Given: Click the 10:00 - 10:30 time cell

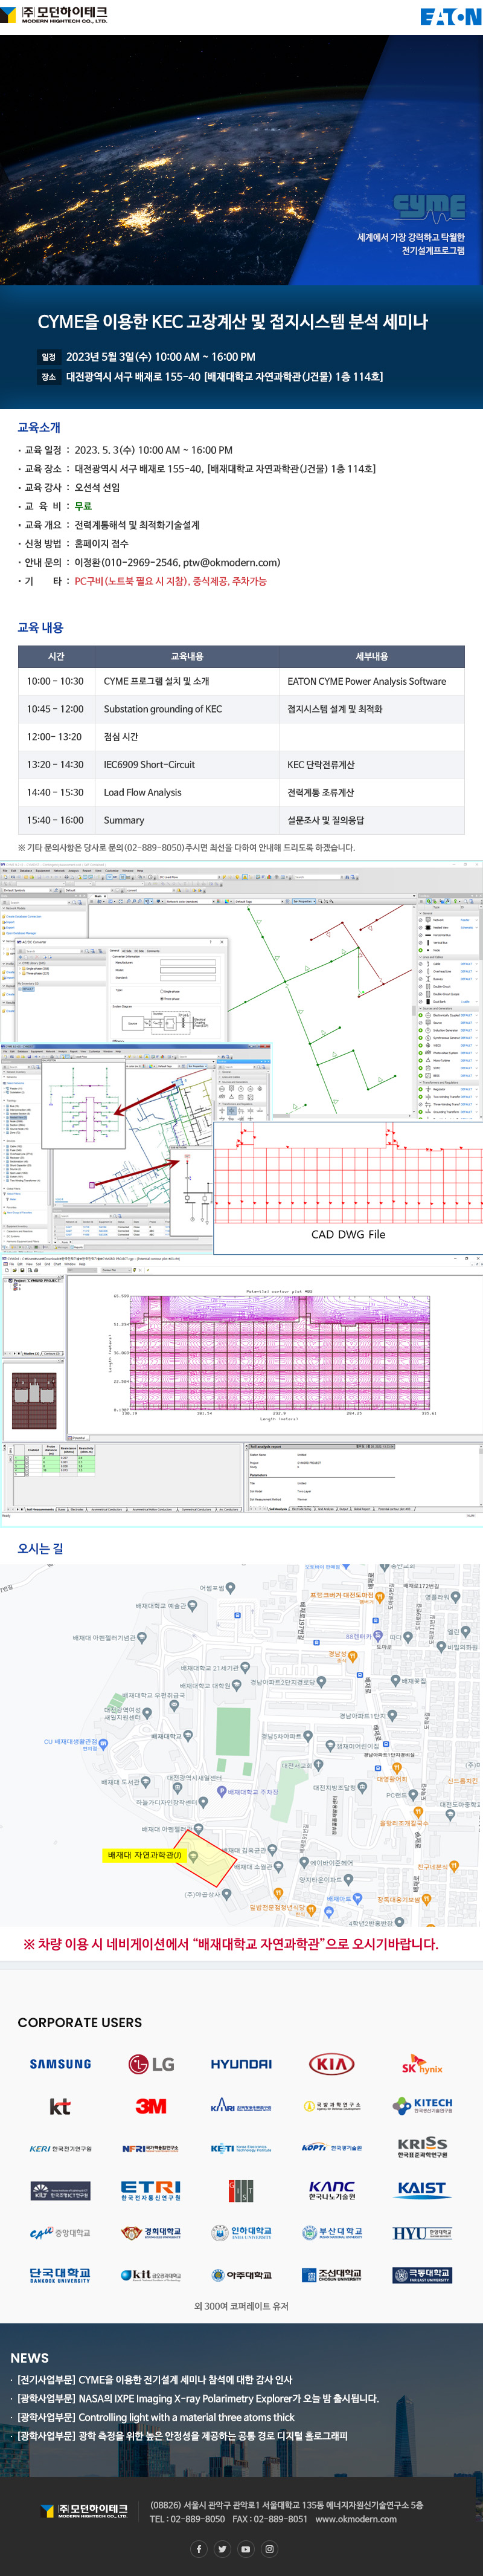Looking at the screenshot, I should pyautogui.click(x=56, y=681).
